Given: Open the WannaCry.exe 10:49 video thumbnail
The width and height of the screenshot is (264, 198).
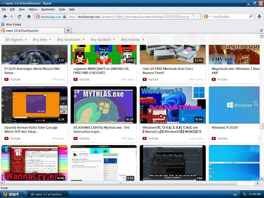Looking at the screenshot, I should pos(35,163).
